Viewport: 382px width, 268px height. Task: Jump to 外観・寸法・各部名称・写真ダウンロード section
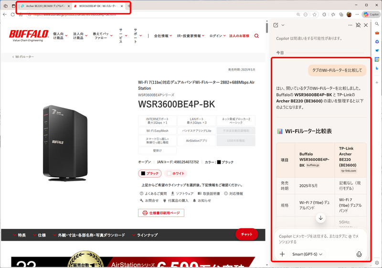click(89, 235)
